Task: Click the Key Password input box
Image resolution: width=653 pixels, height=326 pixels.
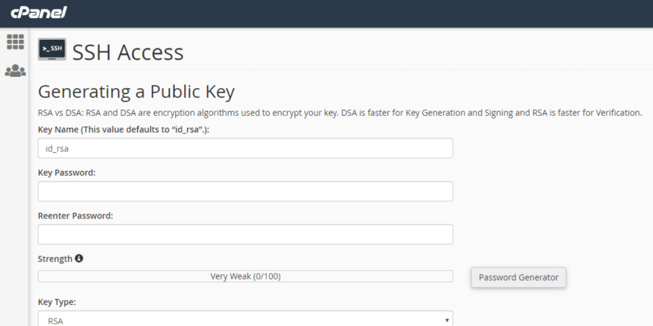Action: point(245,190)
